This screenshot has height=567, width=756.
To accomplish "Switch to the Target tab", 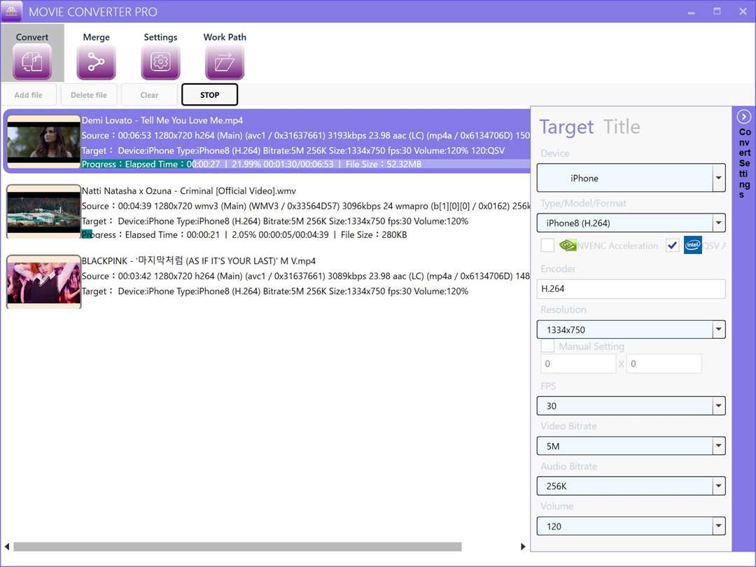I will (566, 127).
